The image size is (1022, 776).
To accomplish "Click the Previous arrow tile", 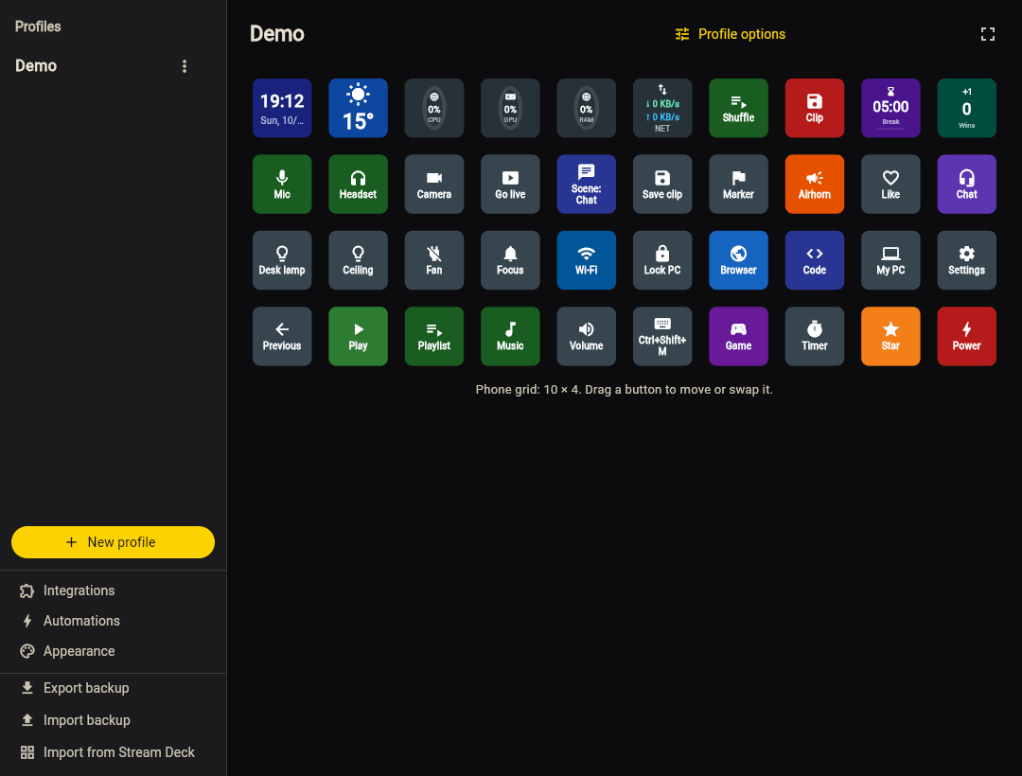I will (x=282, y=336).
